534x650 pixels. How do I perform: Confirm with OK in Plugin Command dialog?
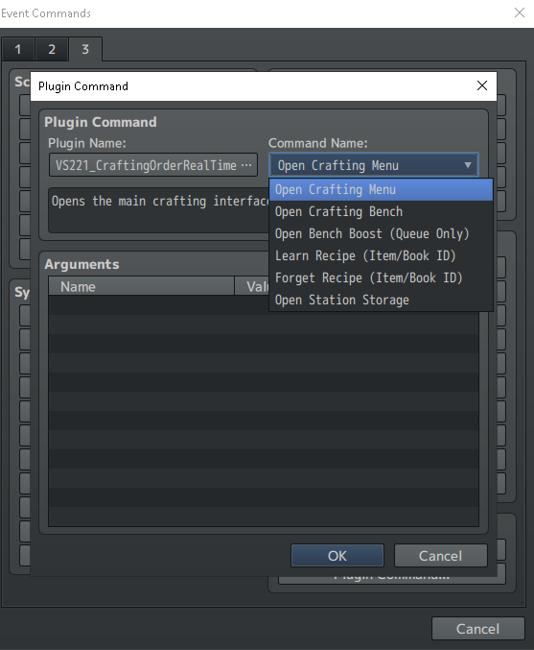point(337,556)
